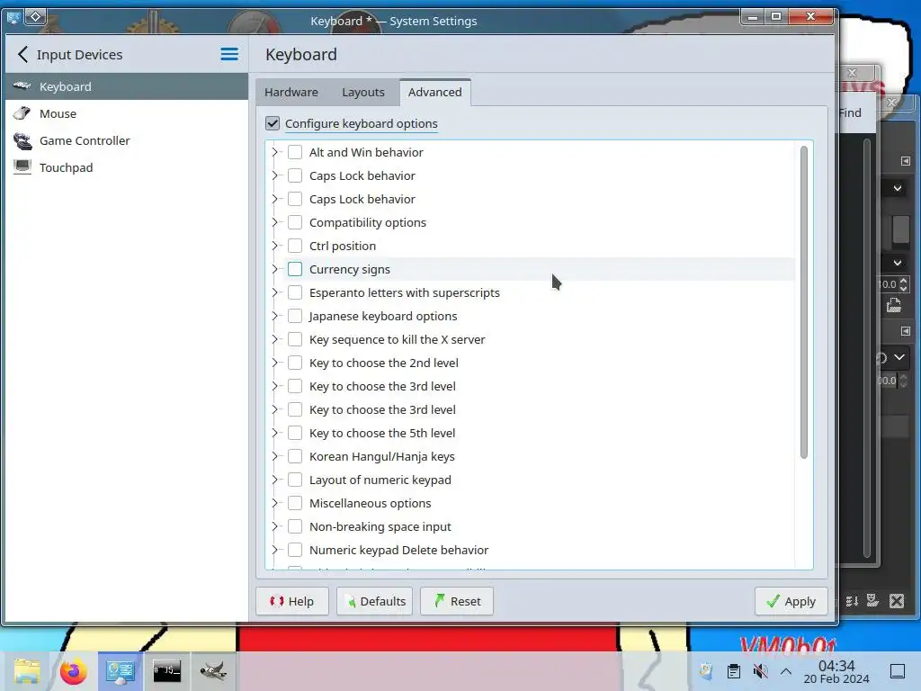Launch Firefox from the taskbar
The width and height of the screenshot is (921, 691).
[x=74, y=671]
